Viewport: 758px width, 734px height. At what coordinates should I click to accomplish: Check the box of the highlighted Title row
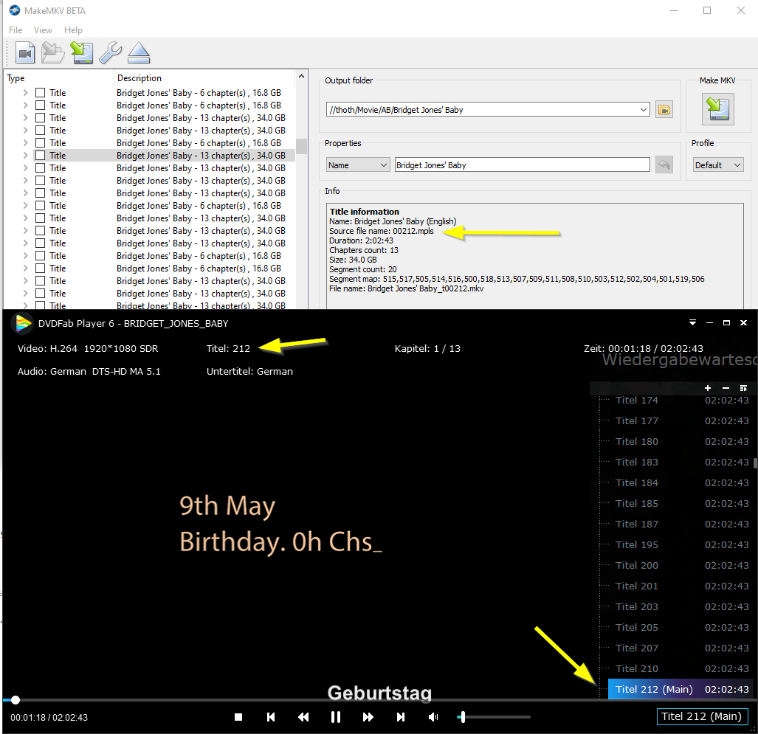pos(41,156)
